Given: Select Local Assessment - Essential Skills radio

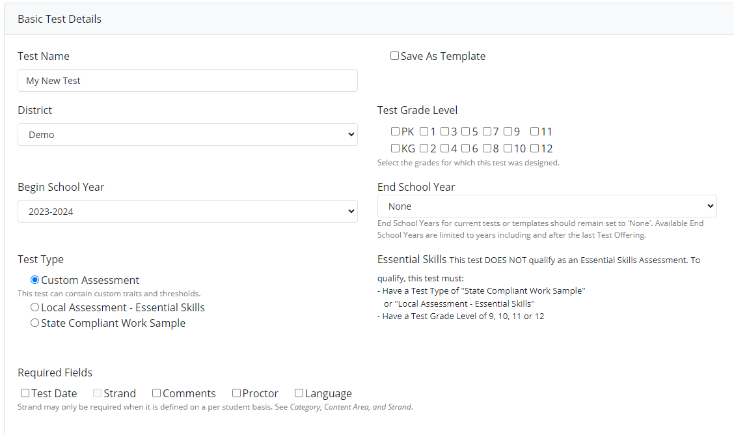Looking at the screenshot, I should click(35, 307).
